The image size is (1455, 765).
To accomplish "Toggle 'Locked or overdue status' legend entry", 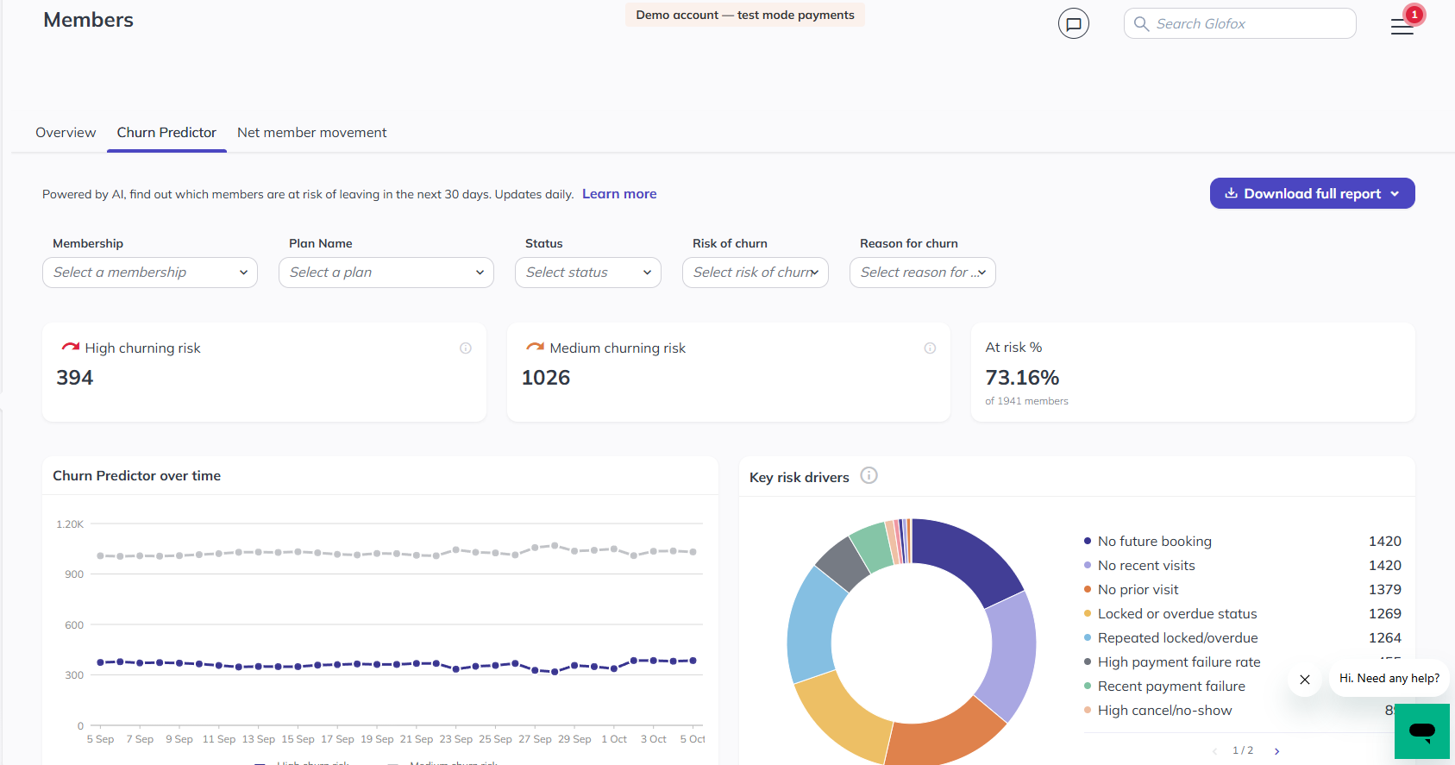I will click(x=1170, y=614).
